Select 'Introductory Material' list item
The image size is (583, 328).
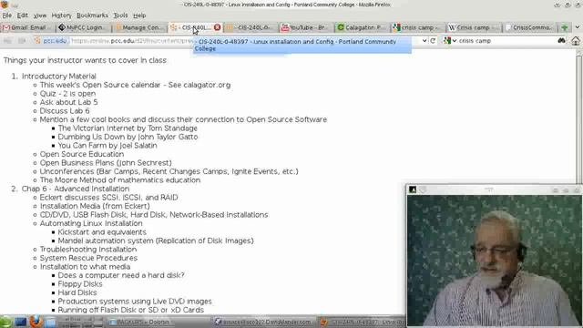(58, 77)
